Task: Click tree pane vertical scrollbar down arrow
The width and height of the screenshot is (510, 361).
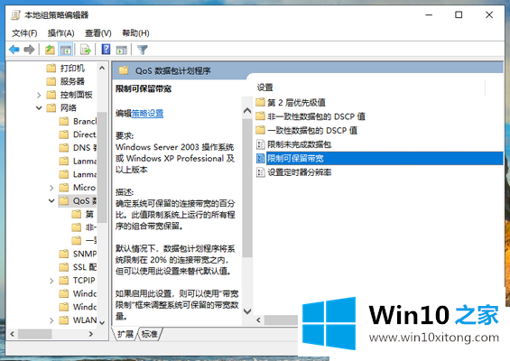Action: (x=102, y=322)
